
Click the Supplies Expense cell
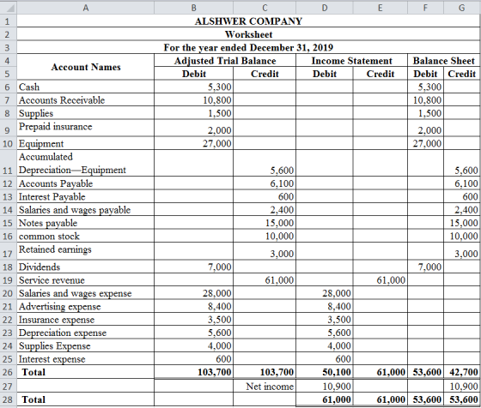click(x=86, y=346)
